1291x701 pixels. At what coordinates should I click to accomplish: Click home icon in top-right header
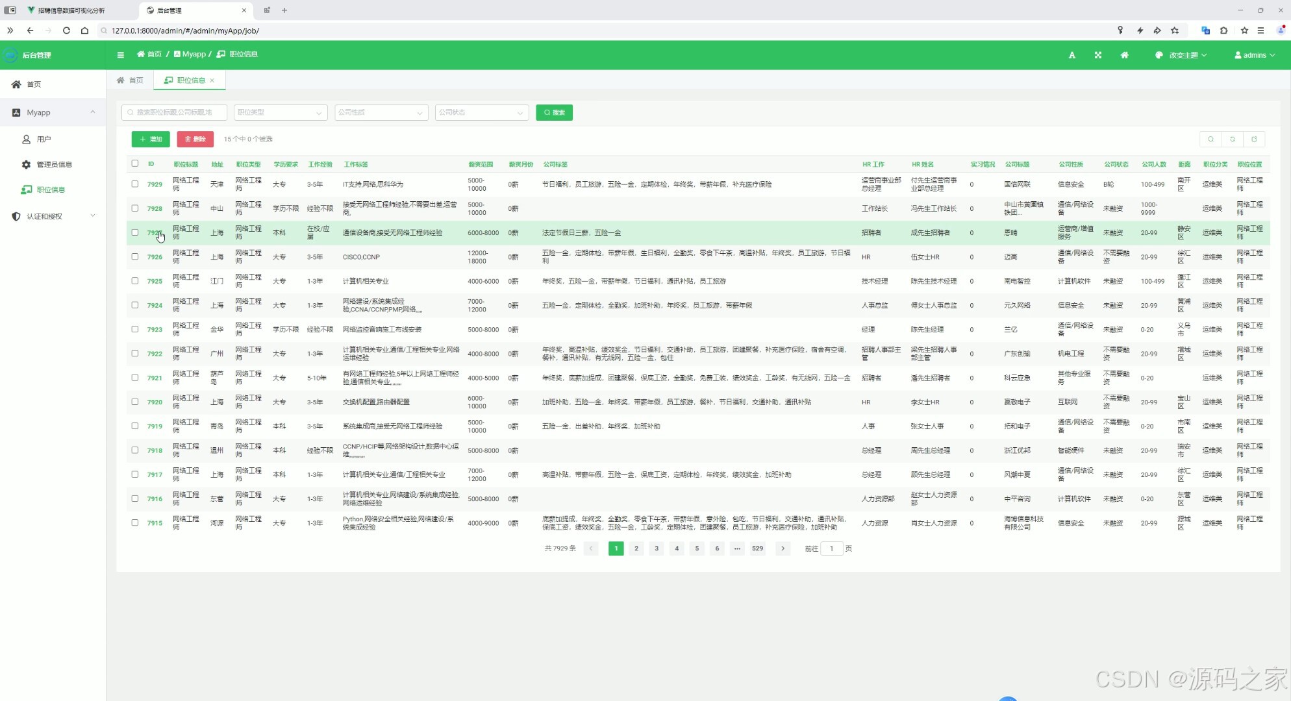[x=1124, y=55]
